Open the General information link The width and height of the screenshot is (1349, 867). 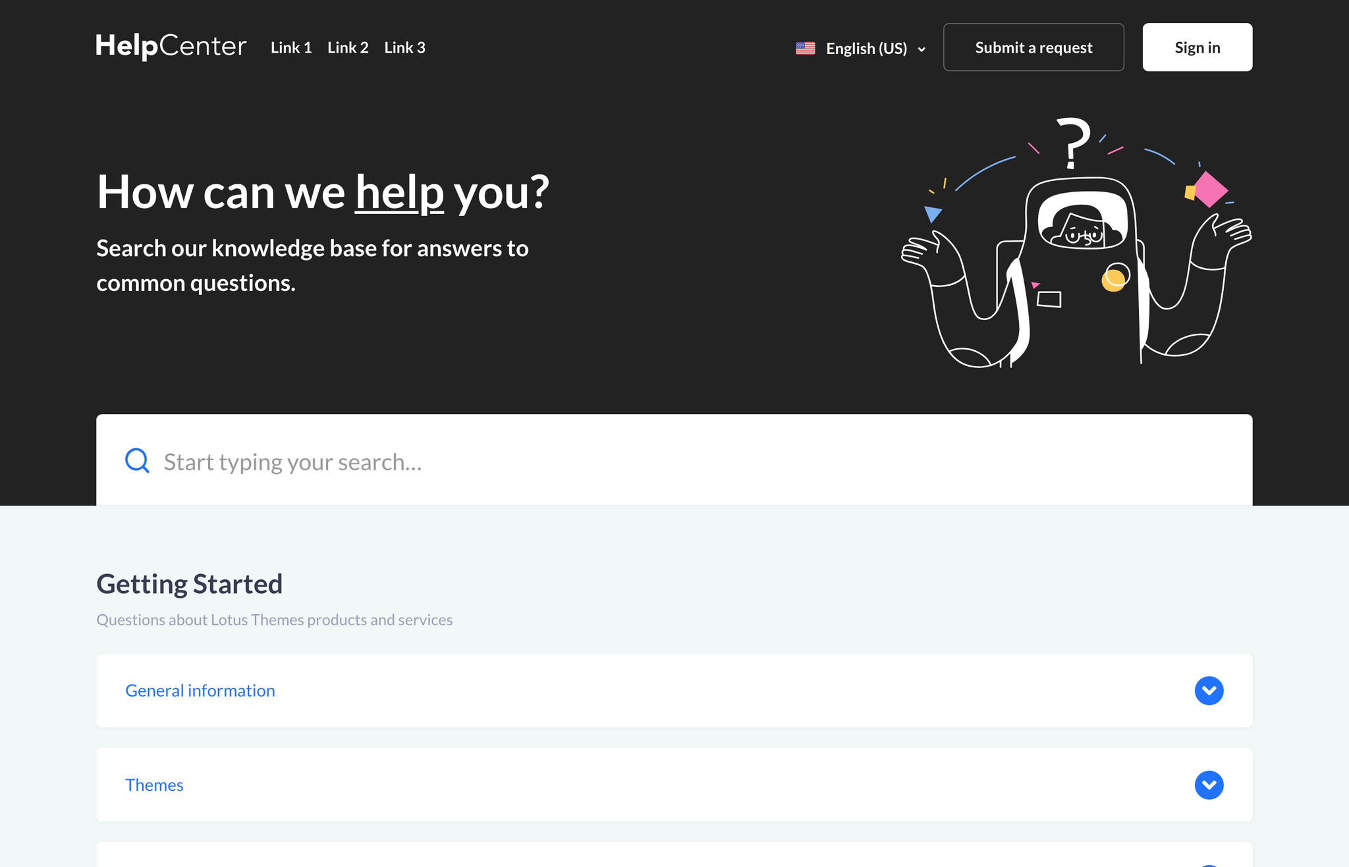200,691
